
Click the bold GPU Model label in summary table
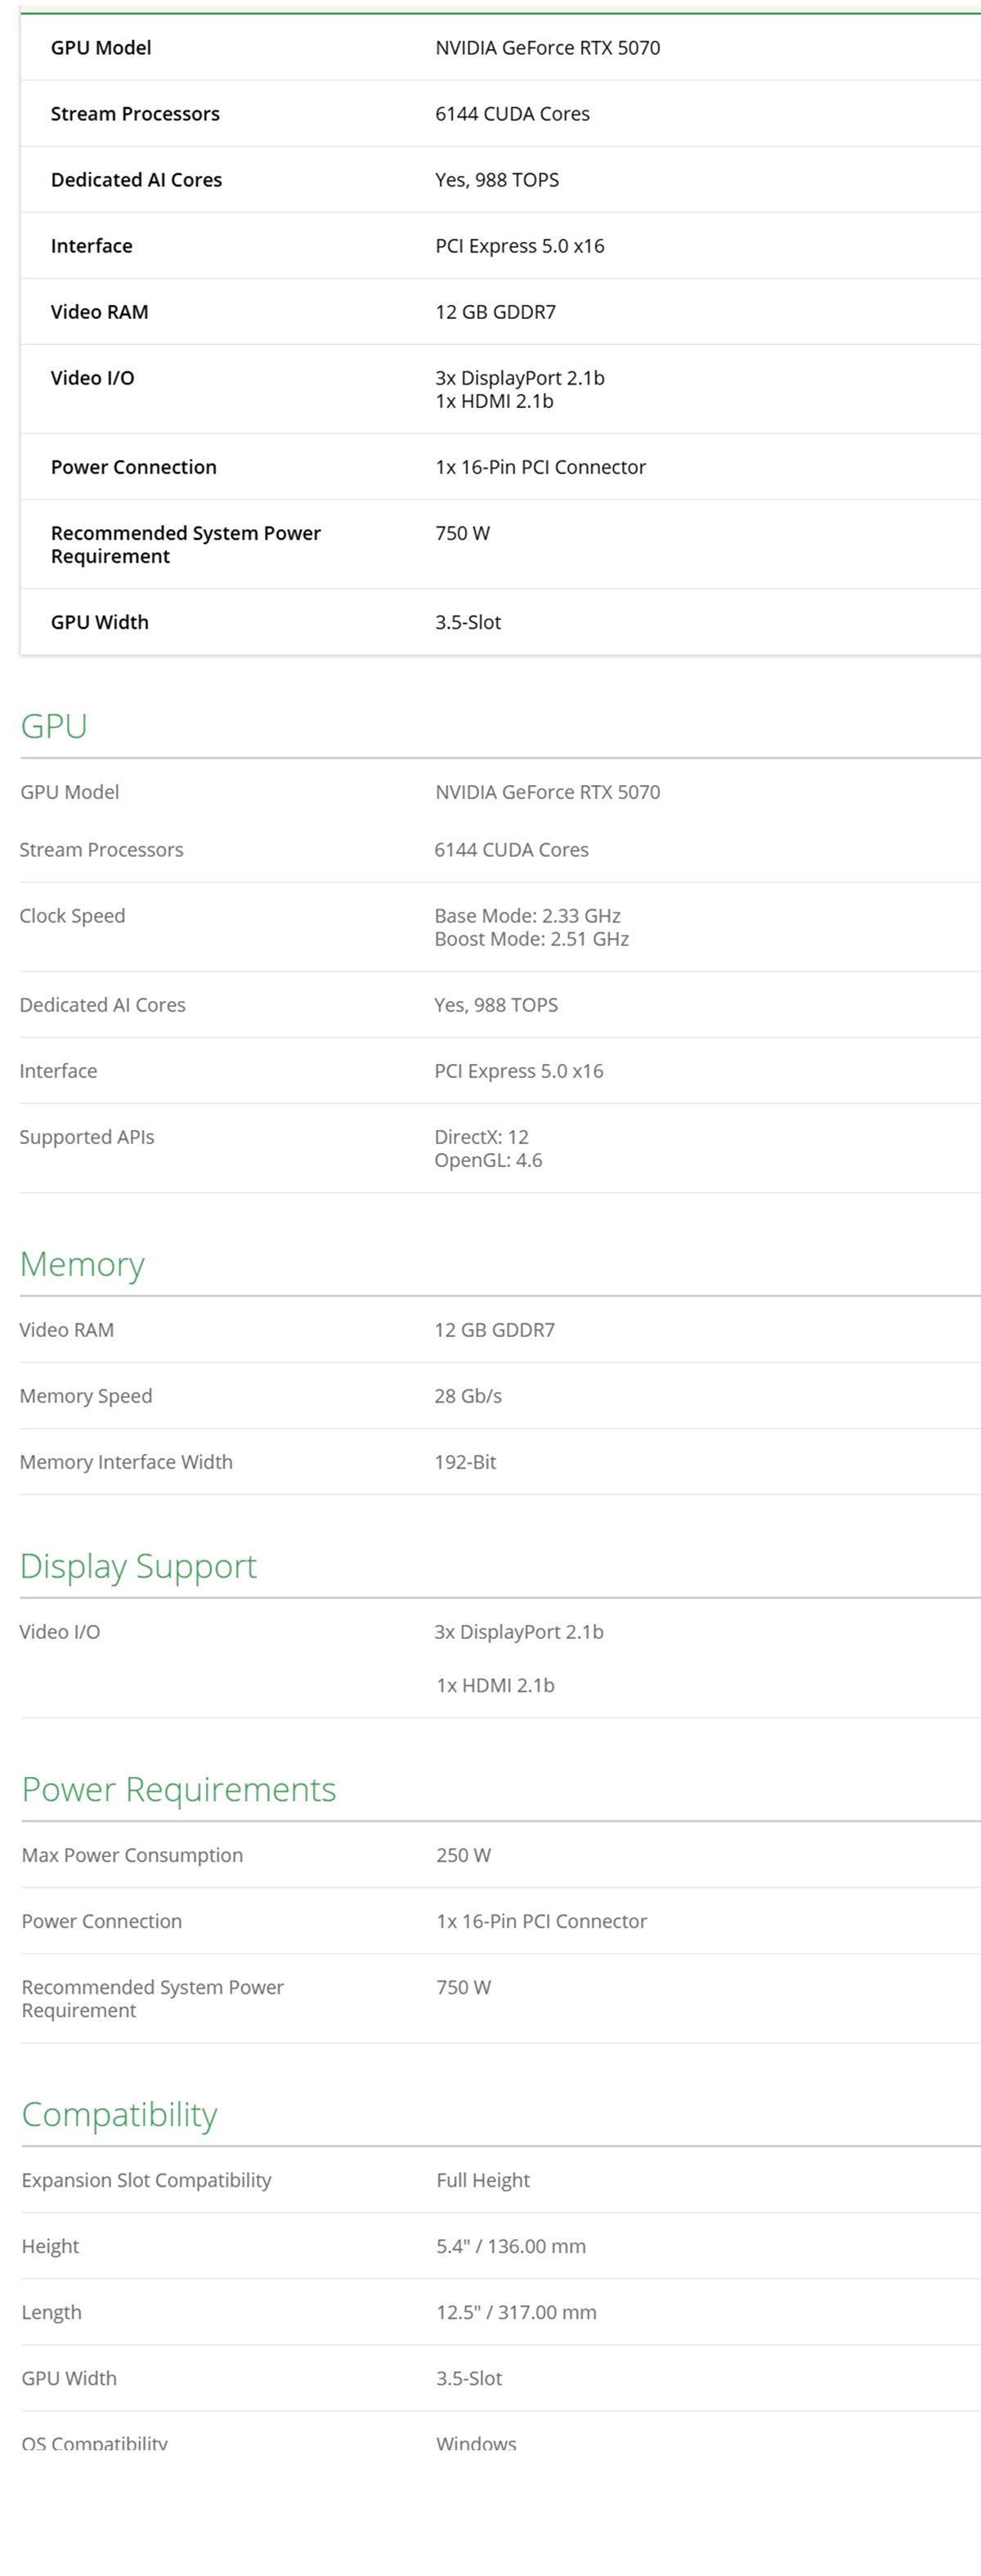coord(101,48)
